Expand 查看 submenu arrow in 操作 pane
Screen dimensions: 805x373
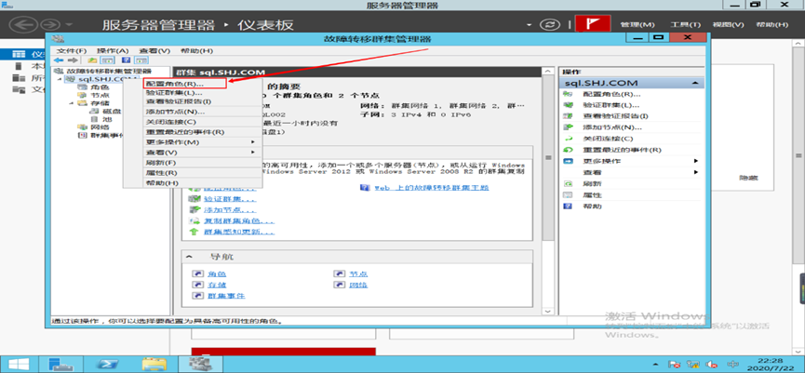(x=696, y=172)
